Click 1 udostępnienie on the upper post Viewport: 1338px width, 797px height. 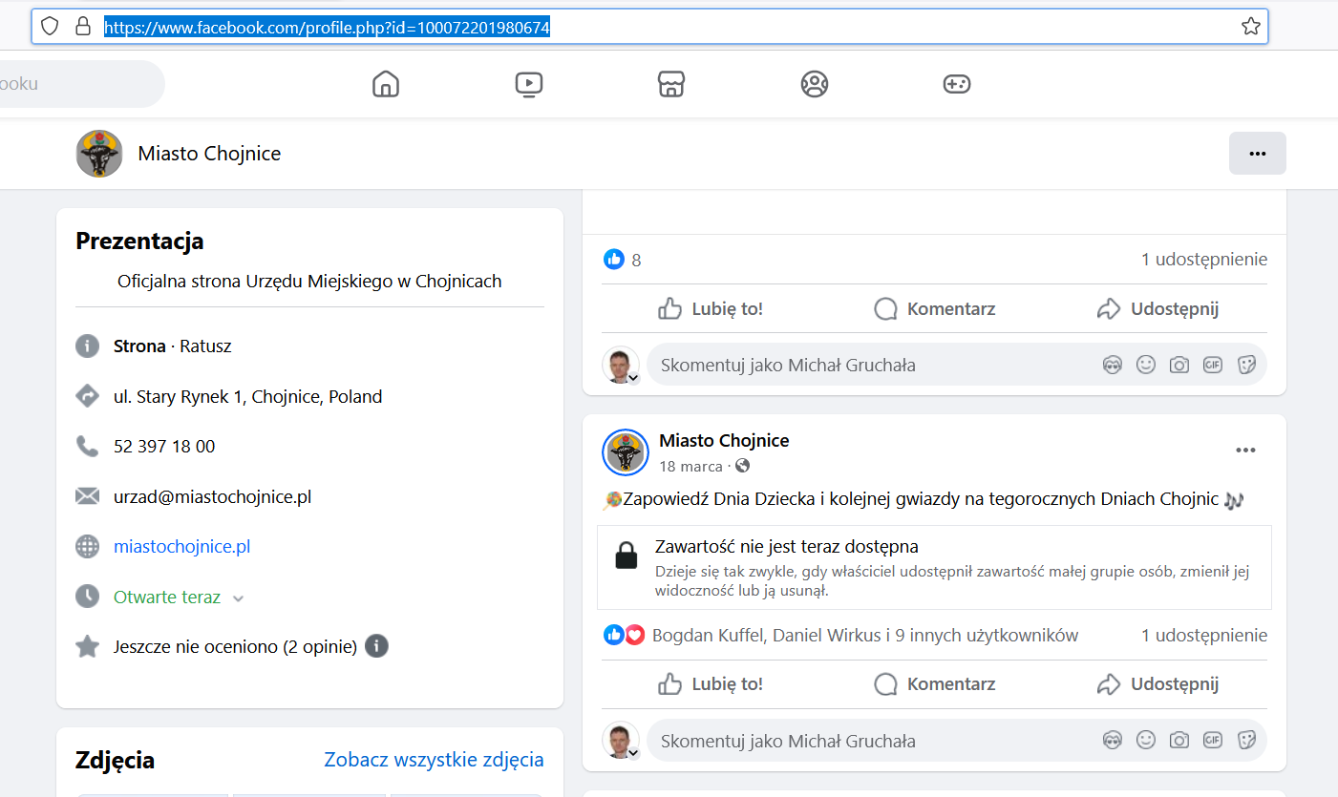(x=1204, y=260)
